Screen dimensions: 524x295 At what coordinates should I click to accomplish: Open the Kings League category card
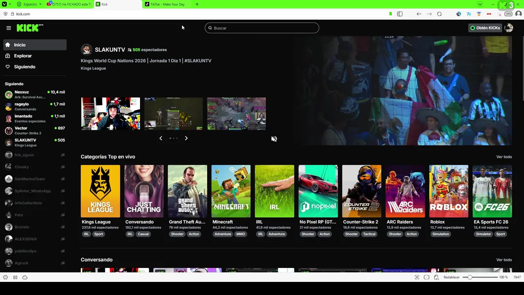pos(100,191)
